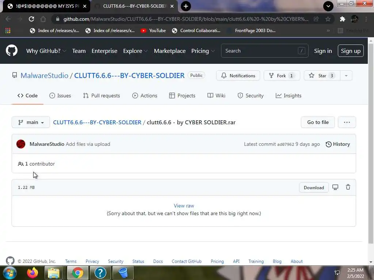Image resolution: width=374 pixels, height=280 pixels.
Task: Expand the Explore menu
Action: point(135,51)
